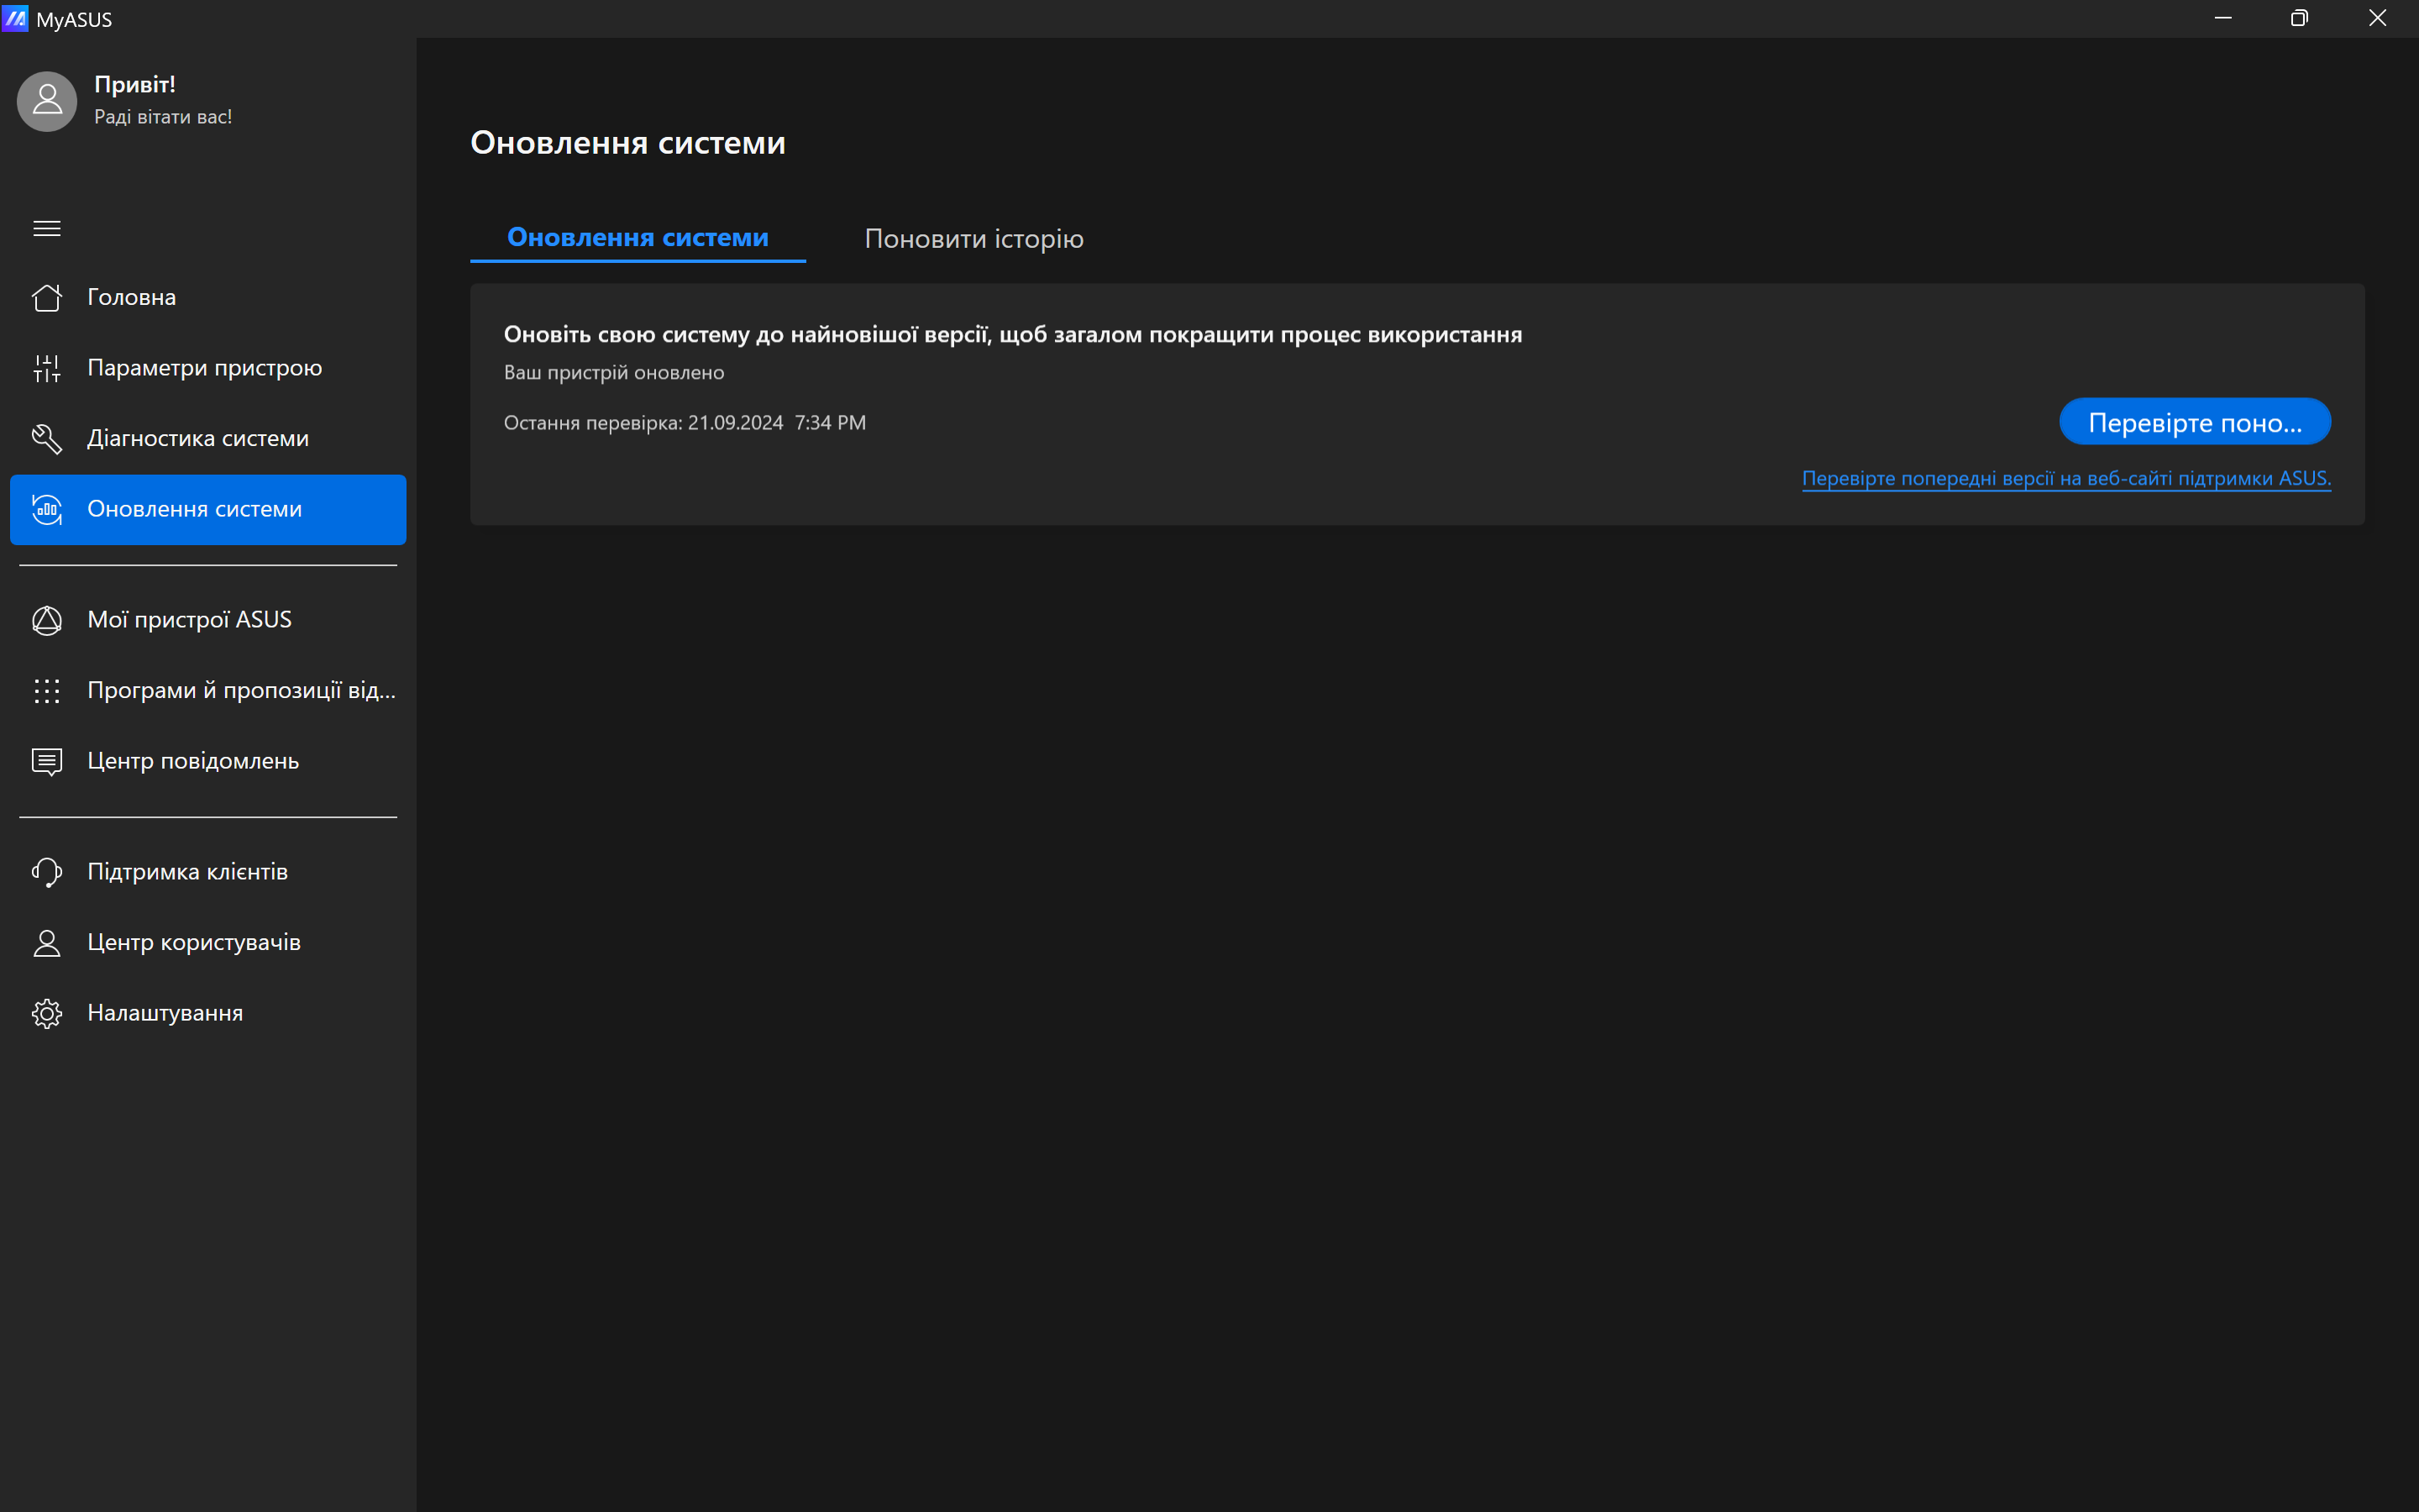Open Діагностика системи from sidebar
Screen dimensions: 2419x1512
[x=198, y=439]
